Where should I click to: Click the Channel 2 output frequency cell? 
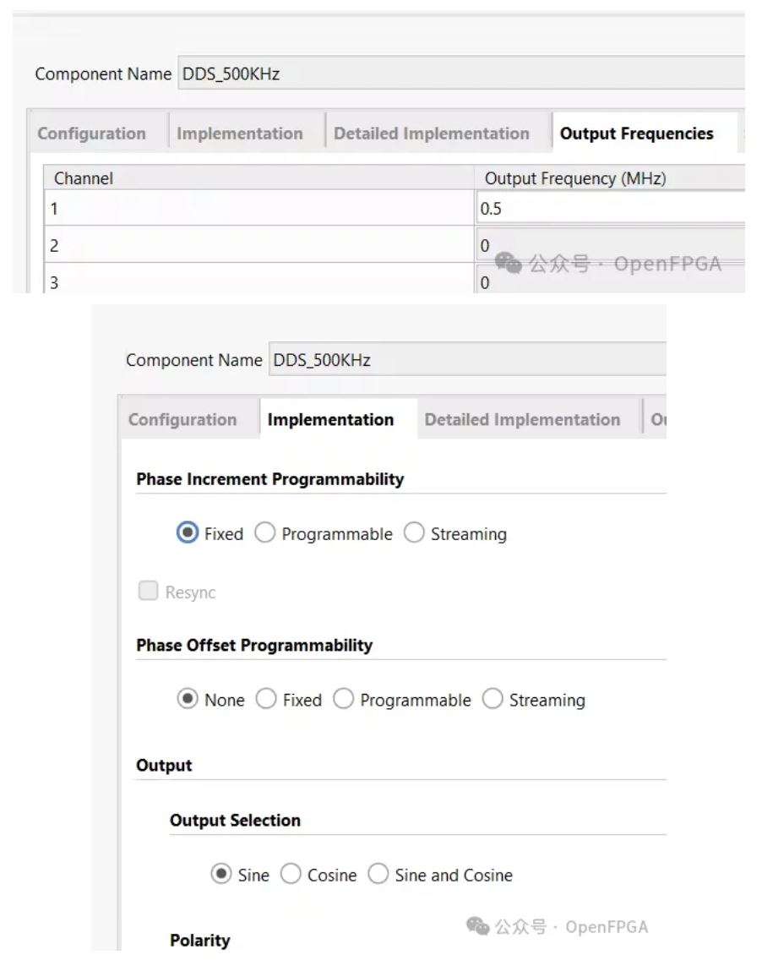click(x=608, y=246)
